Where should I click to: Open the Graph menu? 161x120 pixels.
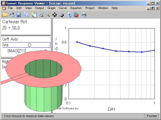click(x=51, y=8)
